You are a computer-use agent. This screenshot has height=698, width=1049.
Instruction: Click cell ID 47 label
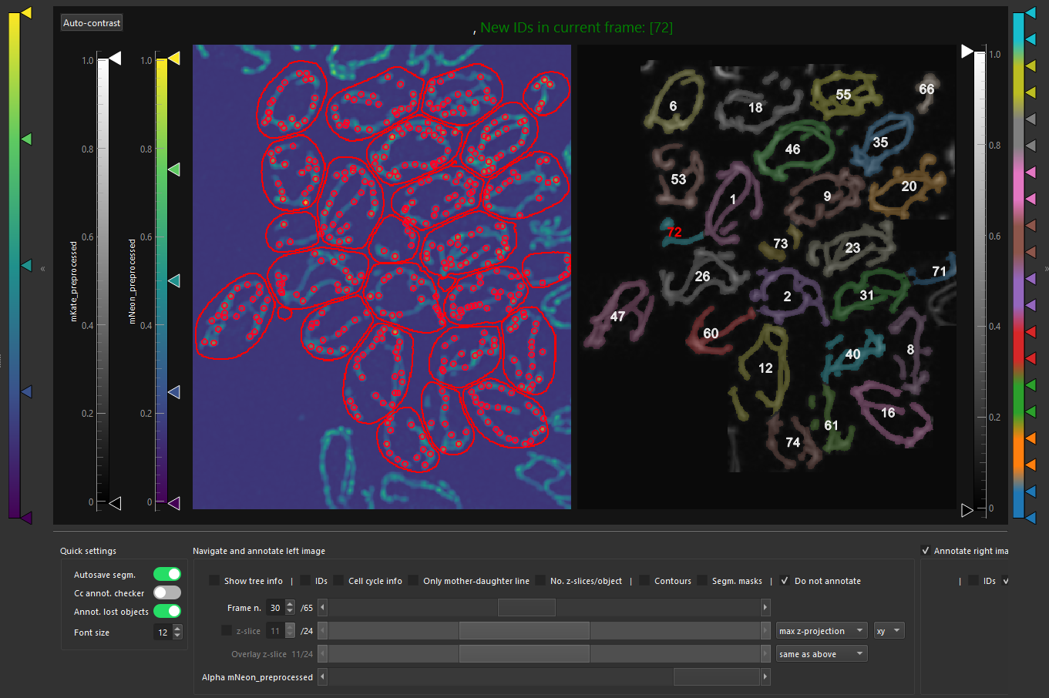click(617, 317)
